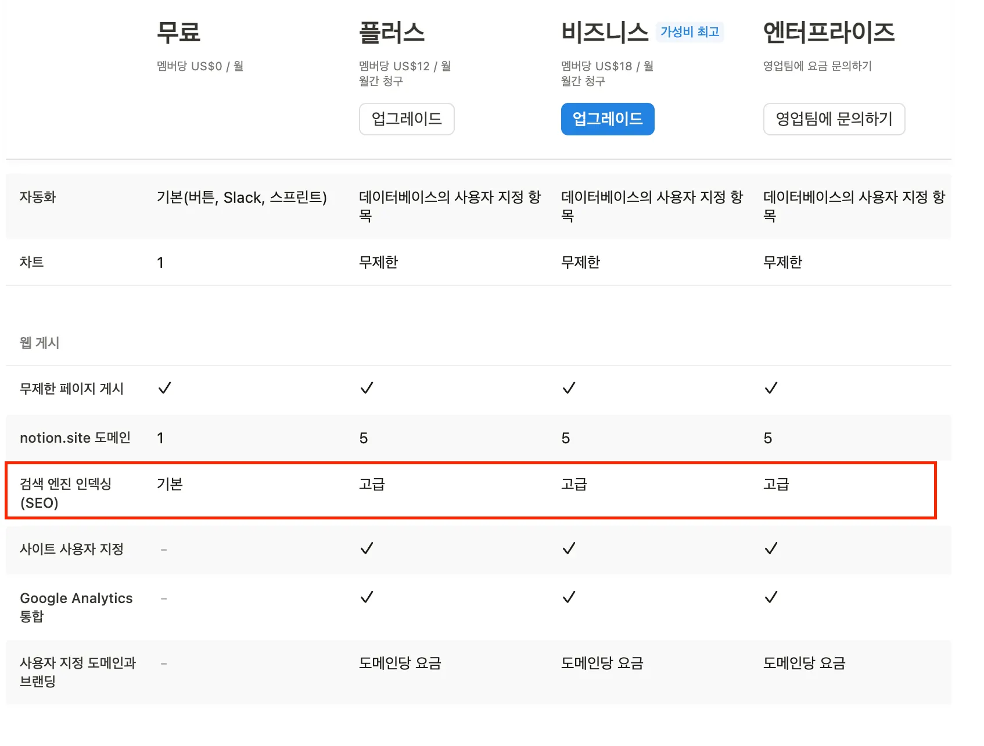Viewport: 984px width, 746px height.
Task: Click the 영업팀에 문의하기 button
Action: 834,119
